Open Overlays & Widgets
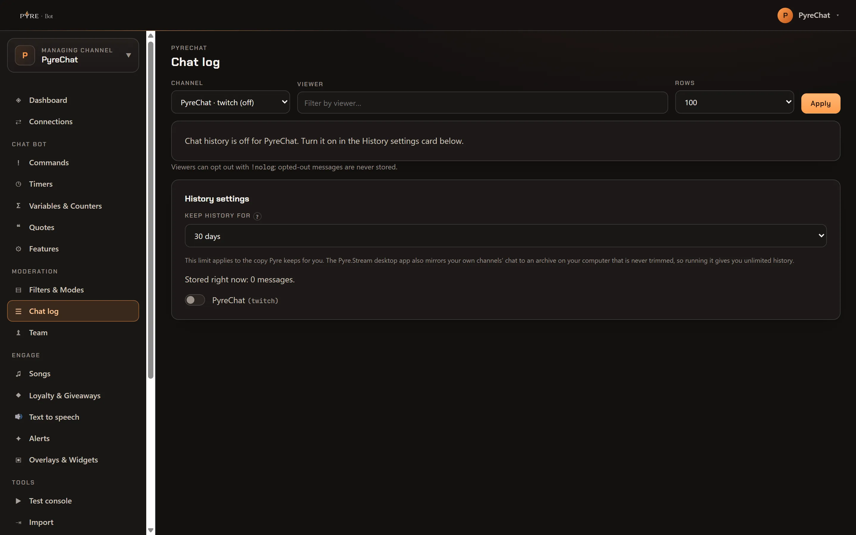The width and height of the screenshot is (856, 535). point(73,460)
